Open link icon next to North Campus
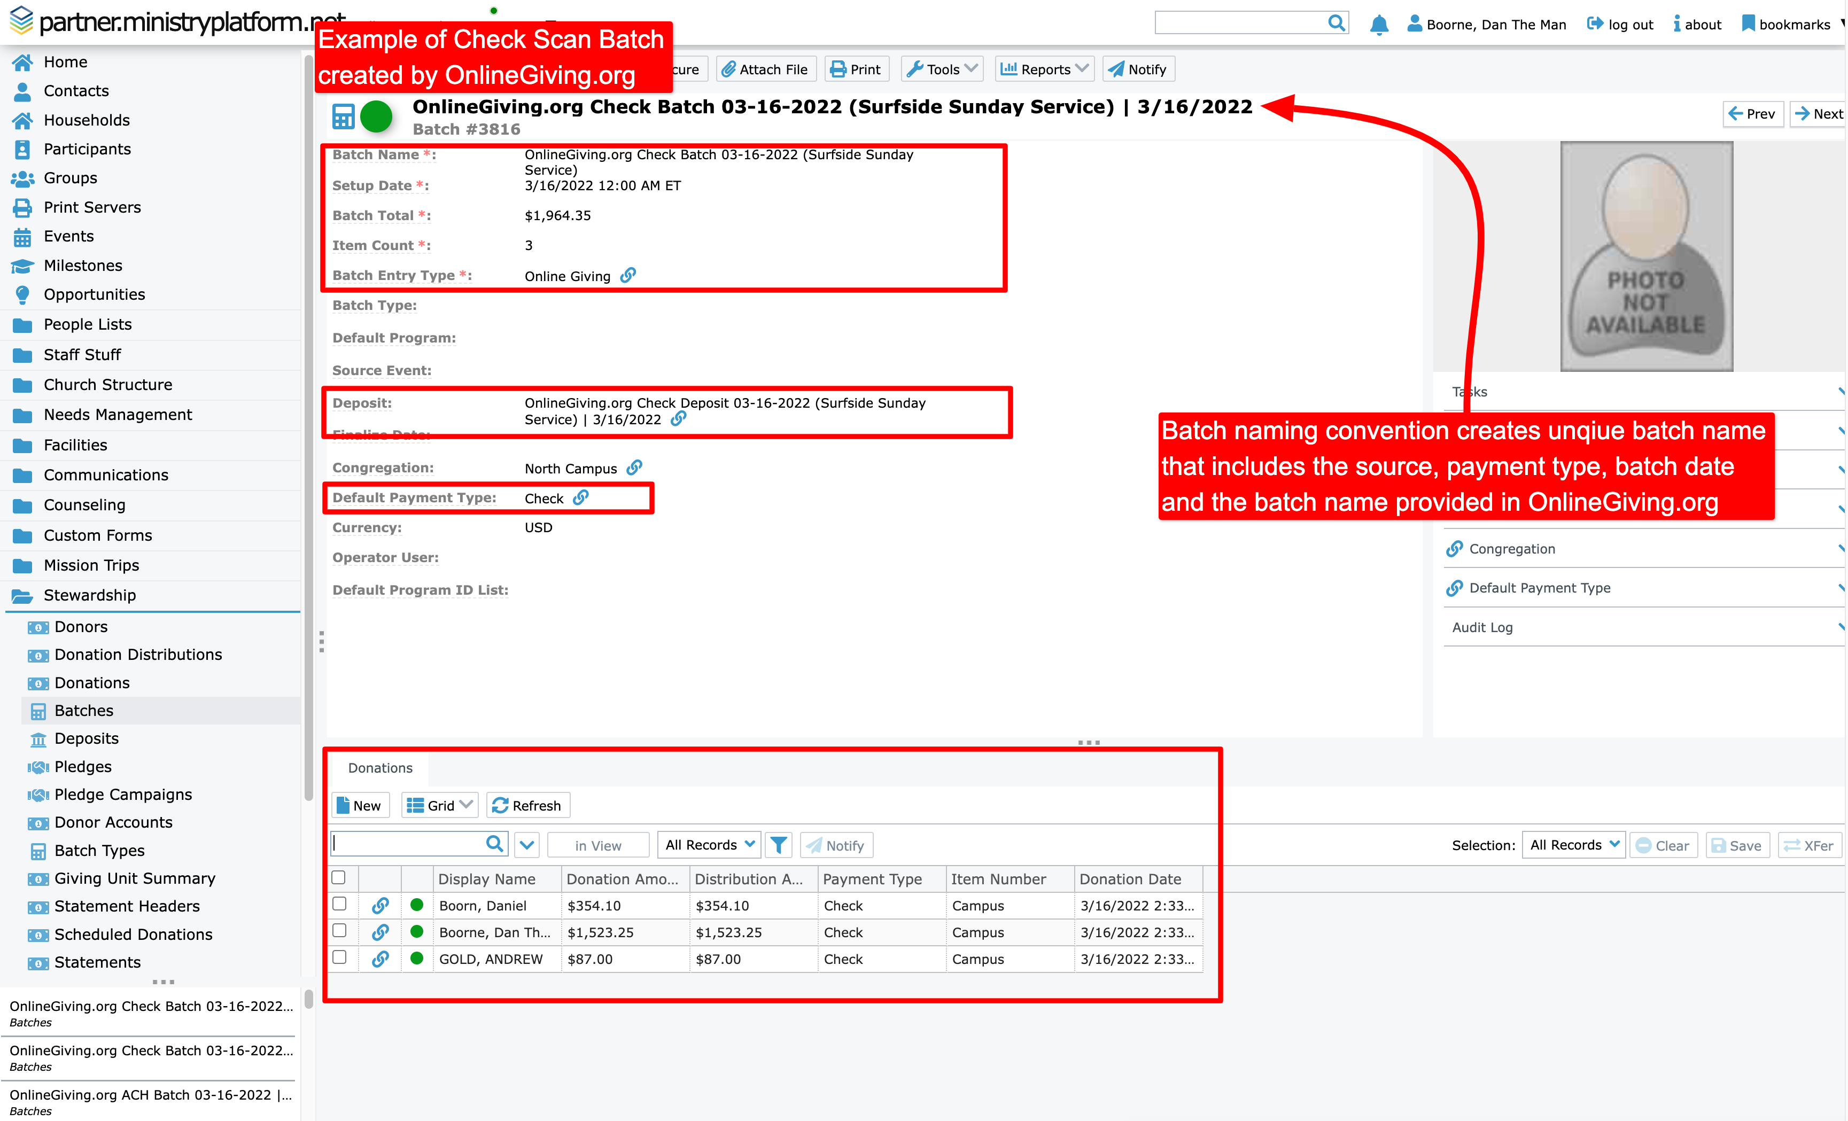 [634, 468]
